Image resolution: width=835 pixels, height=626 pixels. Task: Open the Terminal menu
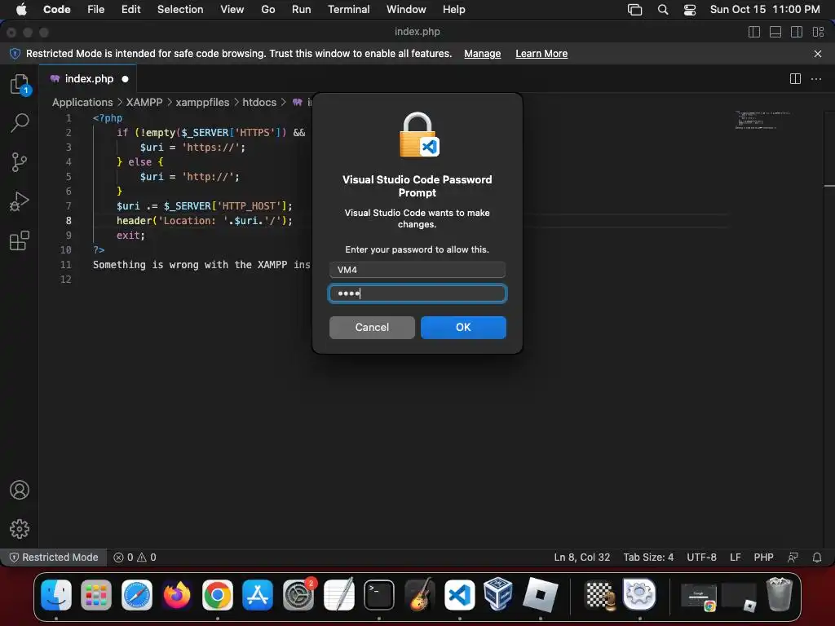coord(349,10)
